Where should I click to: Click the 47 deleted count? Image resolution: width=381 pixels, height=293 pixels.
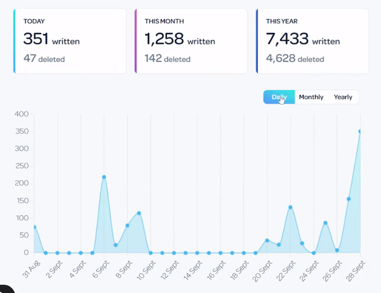coord(44,58)
